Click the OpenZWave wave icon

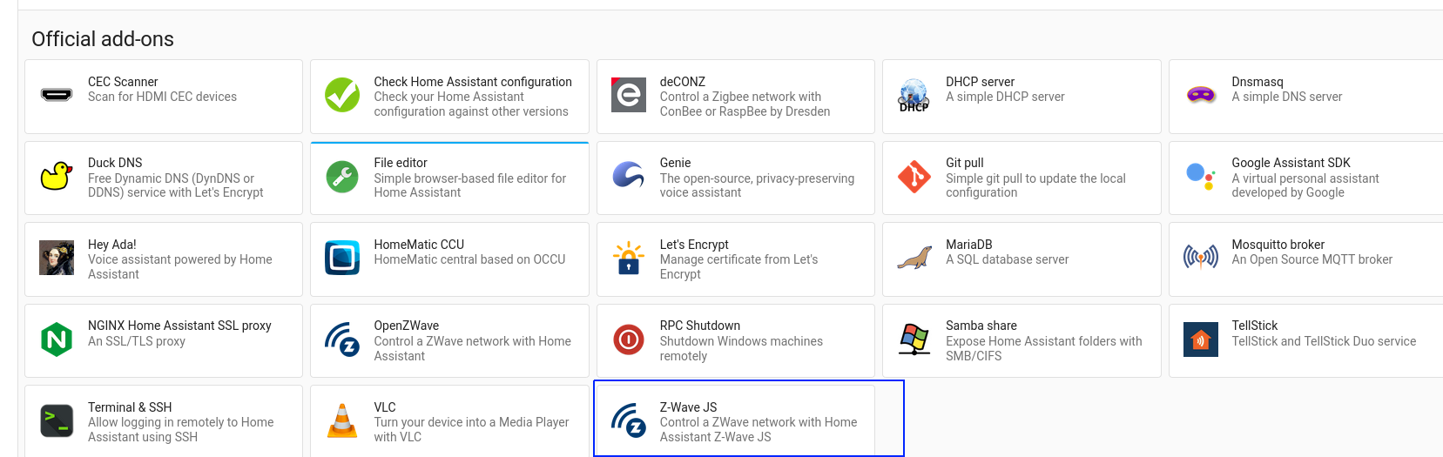coord(342,339)
